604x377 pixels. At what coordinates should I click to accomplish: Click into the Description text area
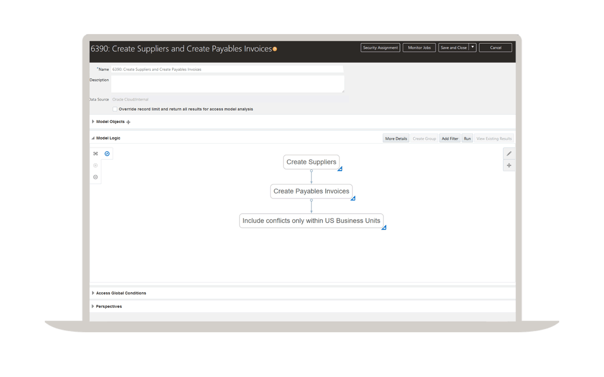tap(227, 84)
